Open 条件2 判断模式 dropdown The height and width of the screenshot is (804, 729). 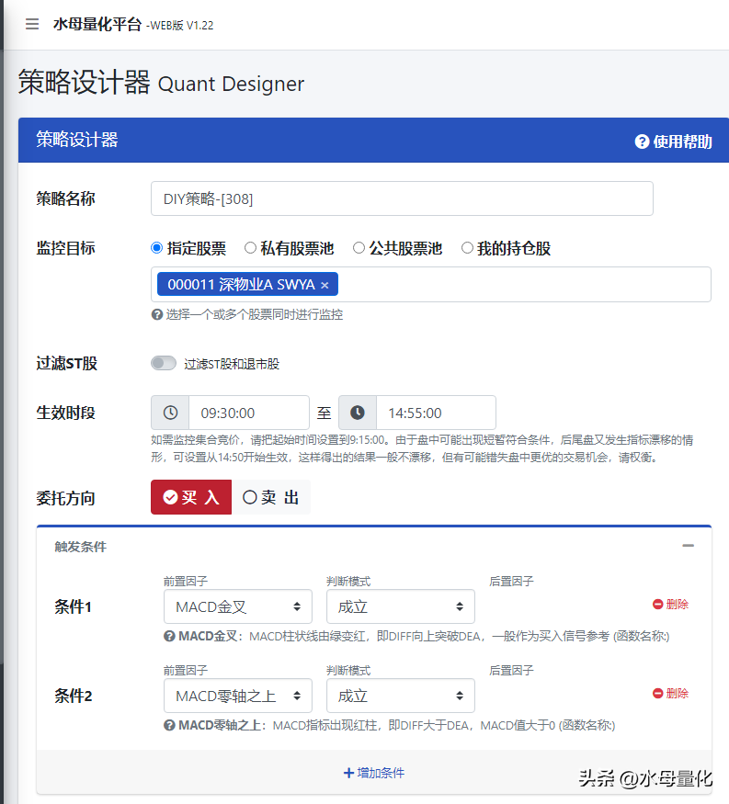point(401,696)
